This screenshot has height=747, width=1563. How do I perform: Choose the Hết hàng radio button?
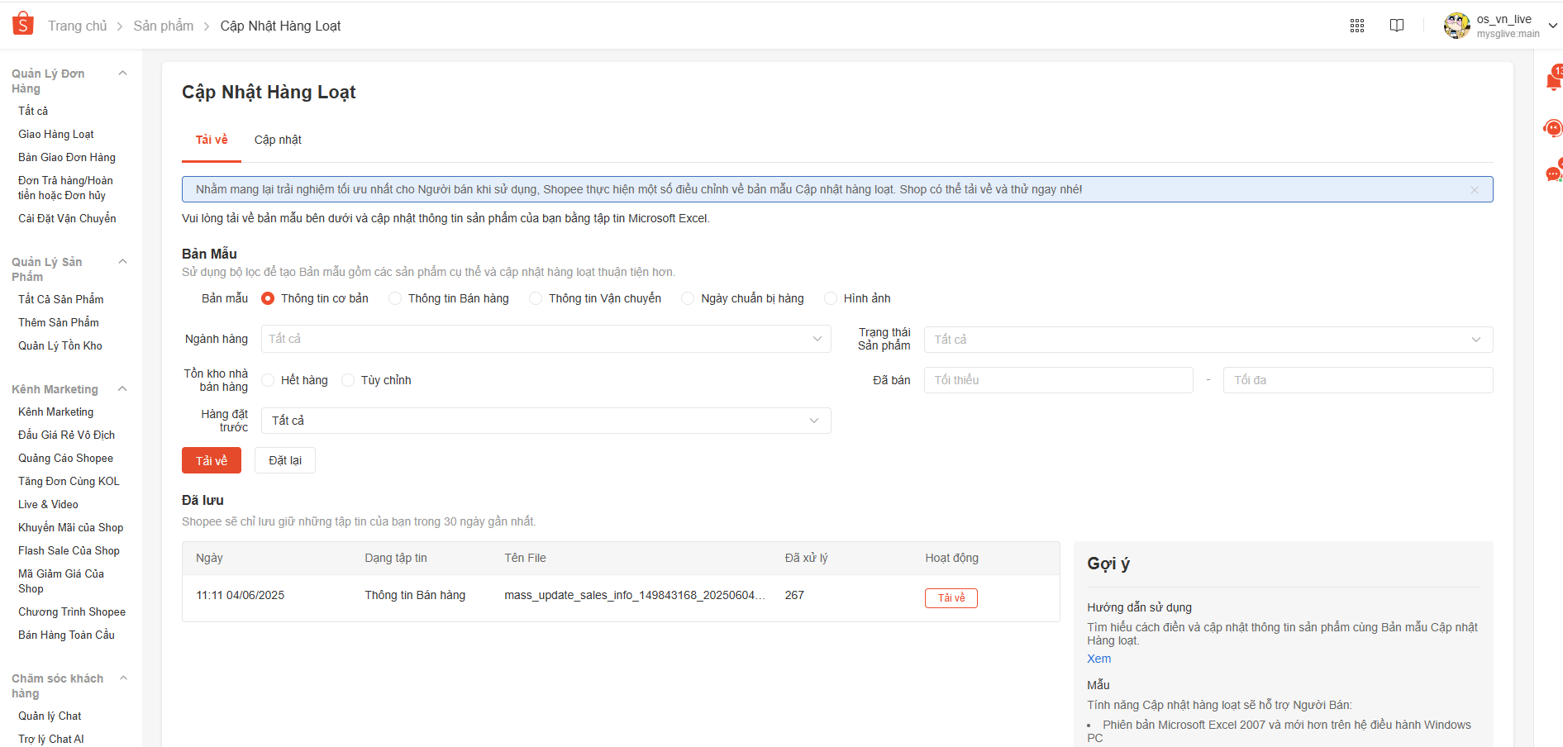point(269,380)
